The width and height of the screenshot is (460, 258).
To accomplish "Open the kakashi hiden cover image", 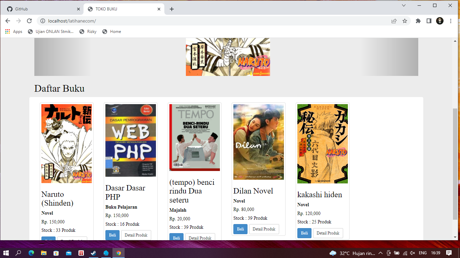I will pyautogui.click(x=323, y=144).
